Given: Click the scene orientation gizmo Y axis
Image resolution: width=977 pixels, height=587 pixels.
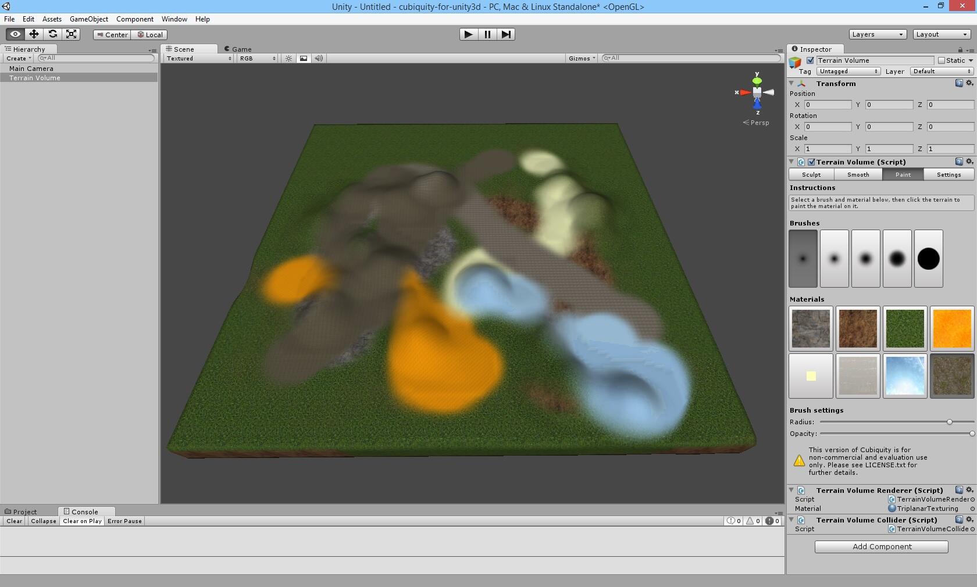Looking at the screenshot, I should coord(757,80).
